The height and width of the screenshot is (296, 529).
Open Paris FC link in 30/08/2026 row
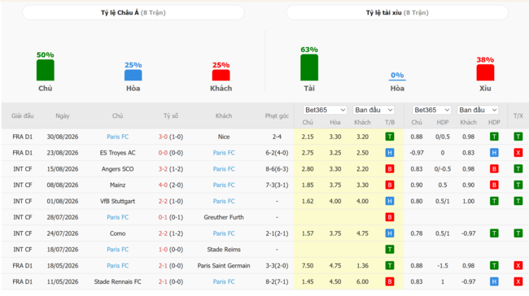tap(117, 137)
